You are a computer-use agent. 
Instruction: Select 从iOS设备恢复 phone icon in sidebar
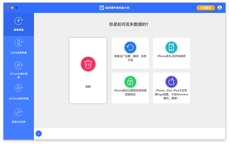coord(18,43)
